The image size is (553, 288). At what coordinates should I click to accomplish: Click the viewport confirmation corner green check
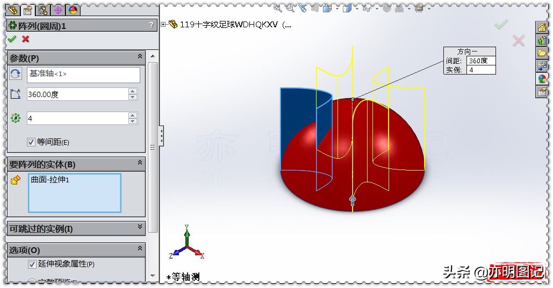click(501, 24)
